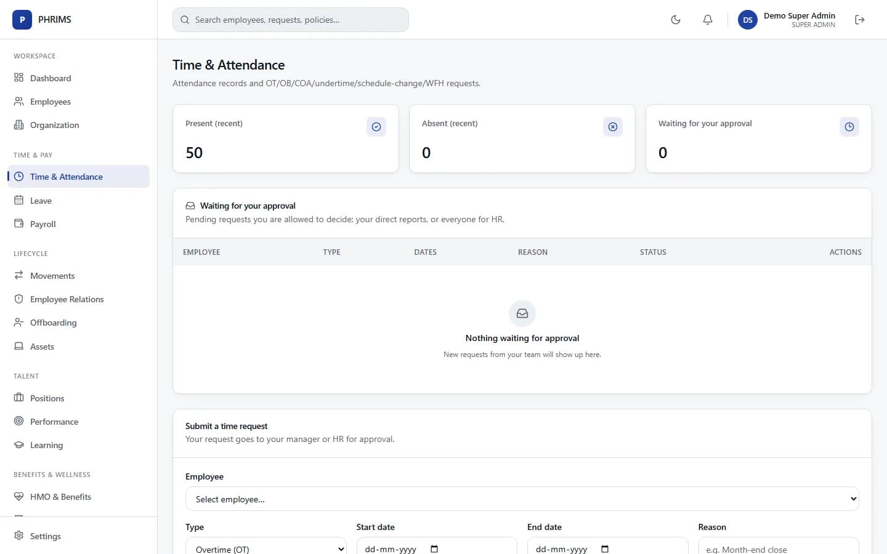Click the Performance target icon

pos(19,421)
